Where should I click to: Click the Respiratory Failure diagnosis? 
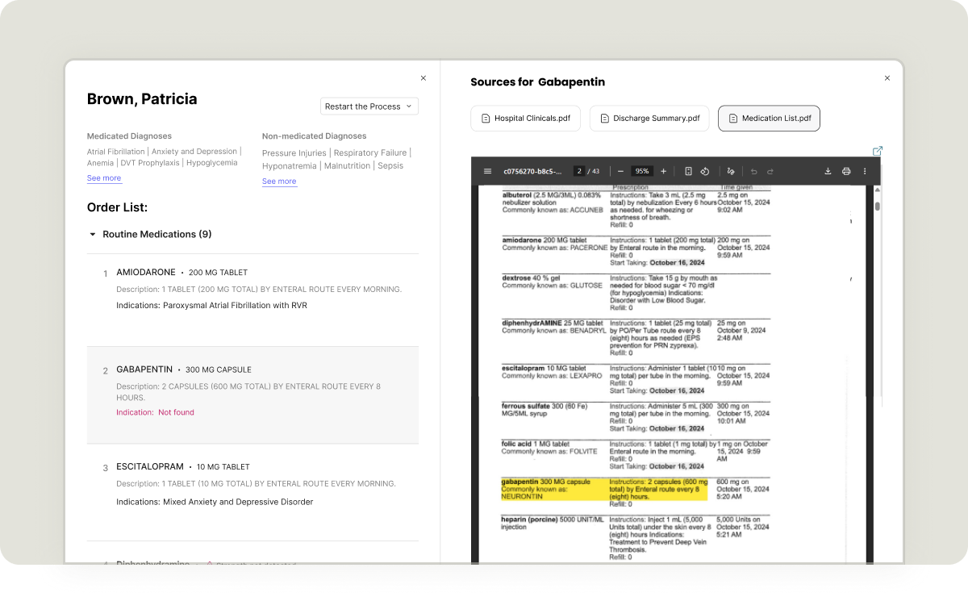click(370, 153)
